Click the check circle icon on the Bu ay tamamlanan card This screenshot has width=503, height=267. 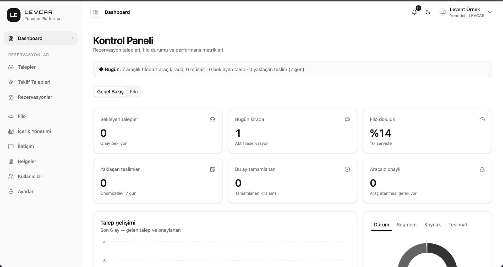347,169
